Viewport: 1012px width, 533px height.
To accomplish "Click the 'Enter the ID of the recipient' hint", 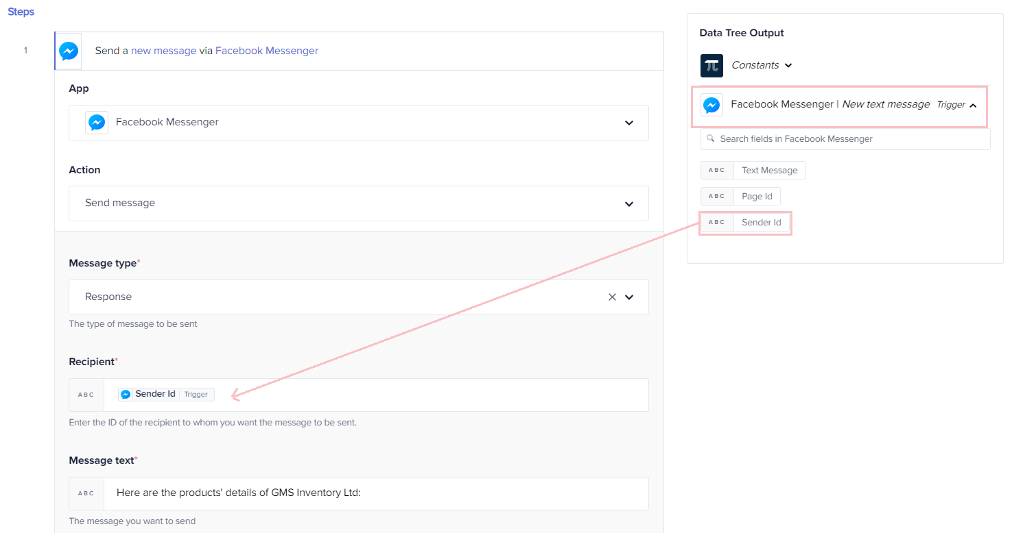I will coord(213,423).
